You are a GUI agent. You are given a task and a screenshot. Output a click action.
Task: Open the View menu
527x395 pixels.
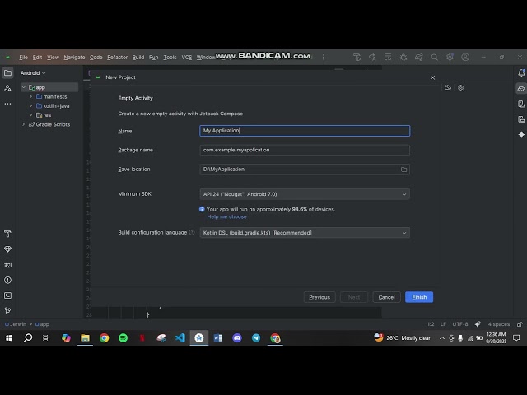pos(53,58)
